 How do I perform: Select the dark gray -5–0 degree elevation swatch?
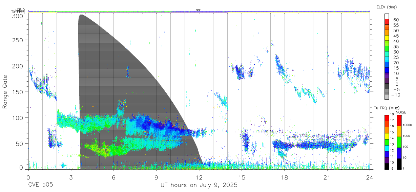coord(387,87)
